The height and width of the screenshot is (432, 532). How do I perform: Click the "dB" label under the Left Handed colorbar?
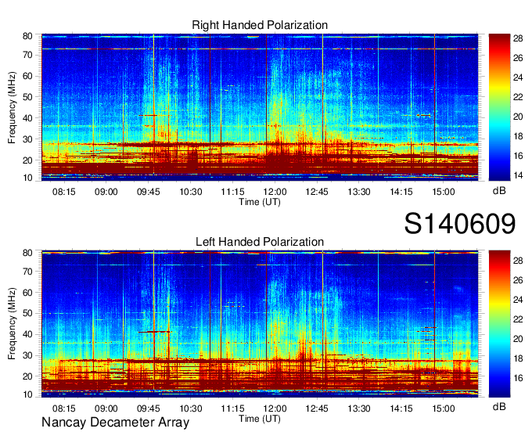pos(499,406)
